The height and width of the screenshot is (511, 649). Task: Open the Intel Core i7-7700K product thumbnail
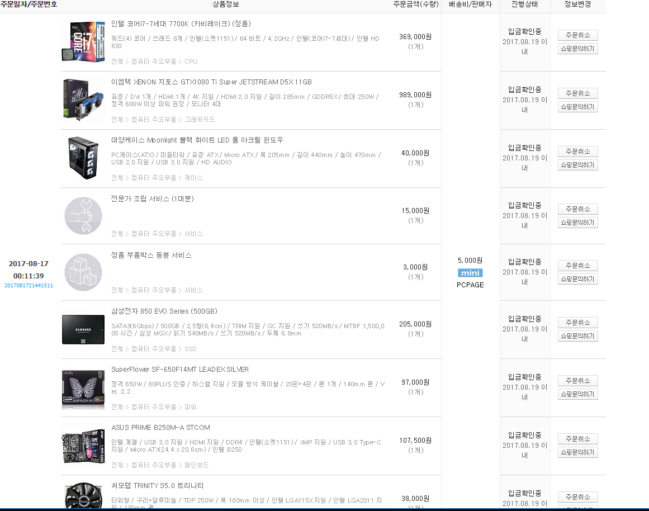[x=83, y=42]
